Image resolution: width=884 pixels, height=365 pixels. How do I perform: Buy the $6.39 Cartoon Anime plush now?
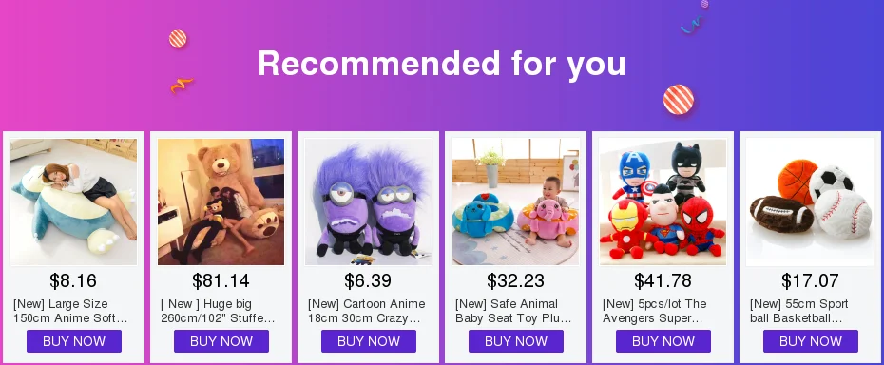369,341
